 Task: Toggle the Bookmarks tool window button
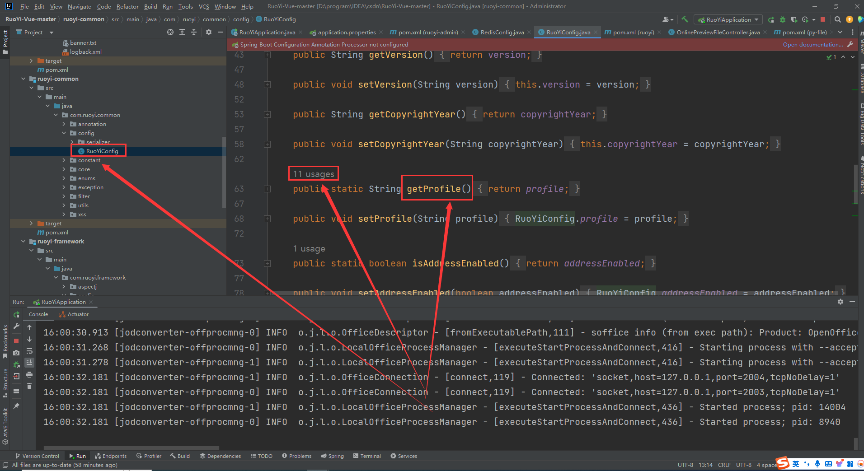click(5, 342)
